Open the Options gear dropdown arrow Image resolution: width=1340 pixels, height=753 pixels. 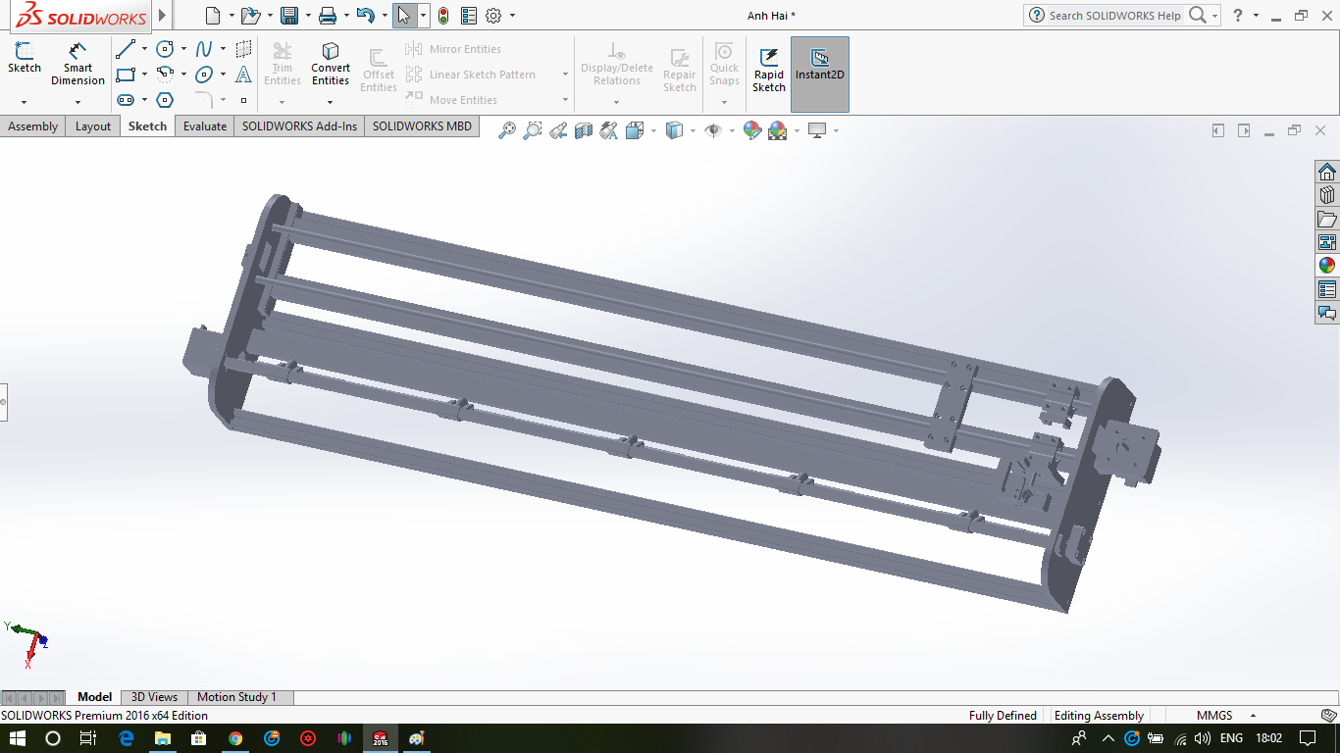click(x=512, y=16)
